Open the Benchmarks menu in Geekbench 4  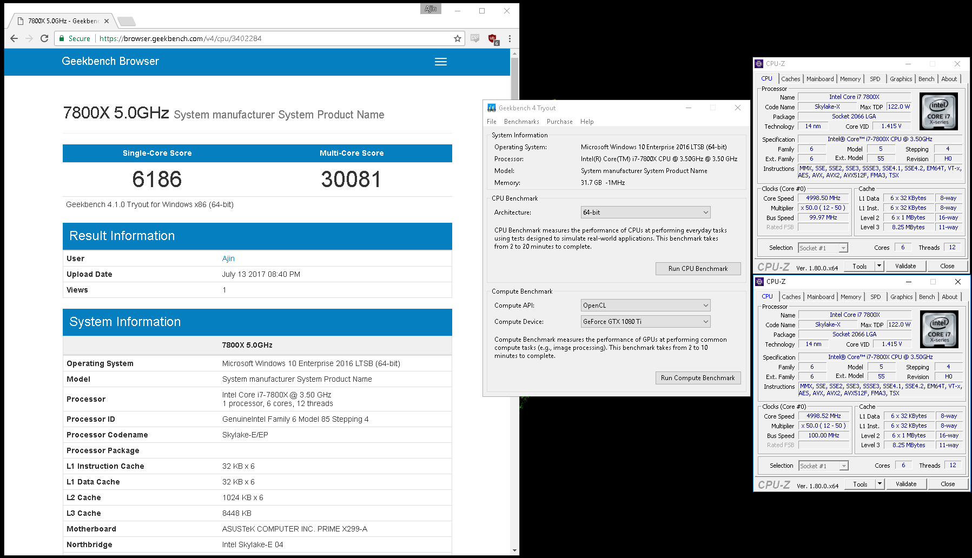coord(521,122)
